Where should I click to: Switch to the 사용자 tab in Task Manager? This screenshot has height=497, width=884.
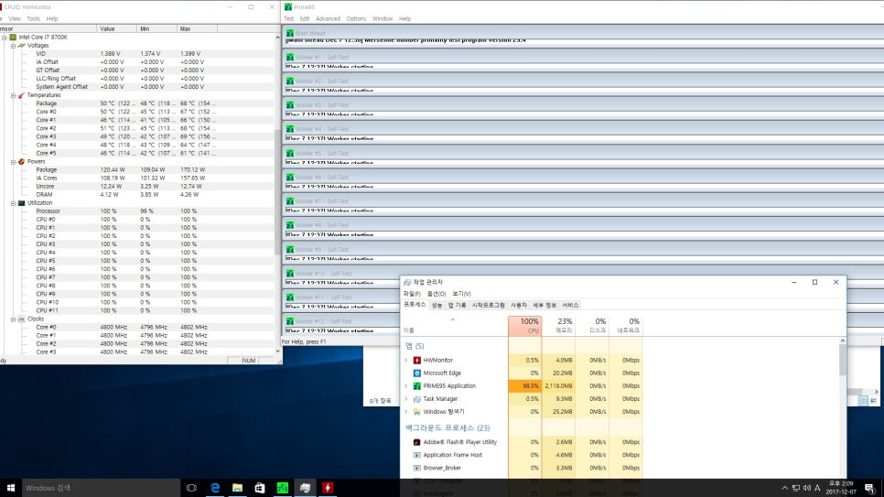(519, 305)
